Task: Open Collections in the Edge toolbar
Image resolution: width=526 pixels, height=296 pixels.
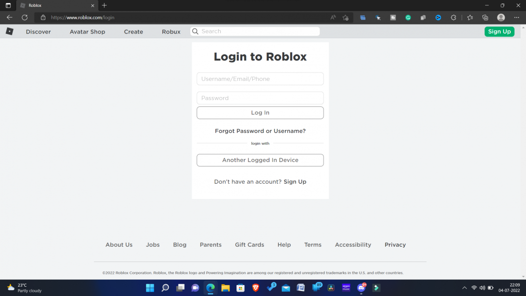Action: pos(485,17)
